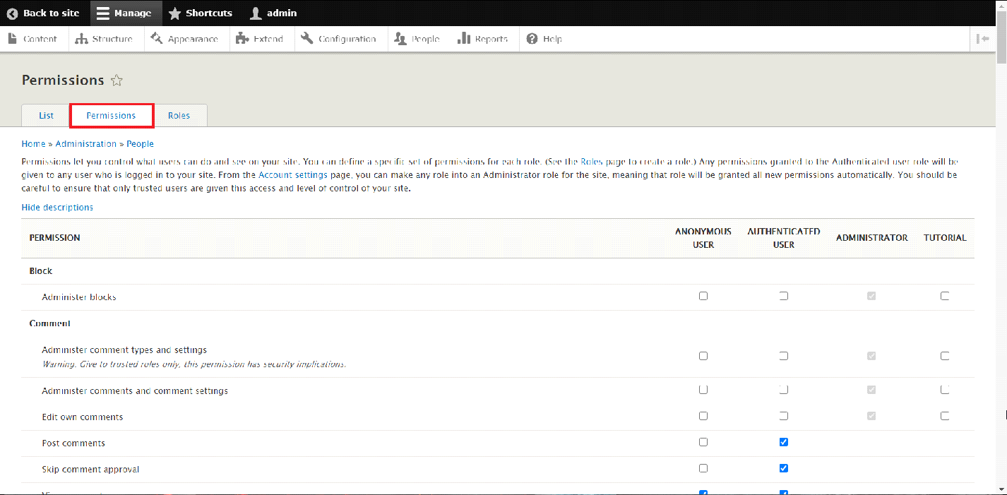
Task: Open Extend via the puzzle piece icon
Action: point(242,39)
